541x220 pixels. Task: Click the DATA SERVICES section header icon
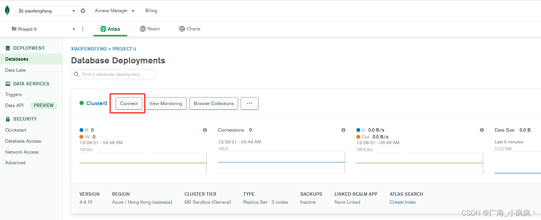(x=8, y=84)
